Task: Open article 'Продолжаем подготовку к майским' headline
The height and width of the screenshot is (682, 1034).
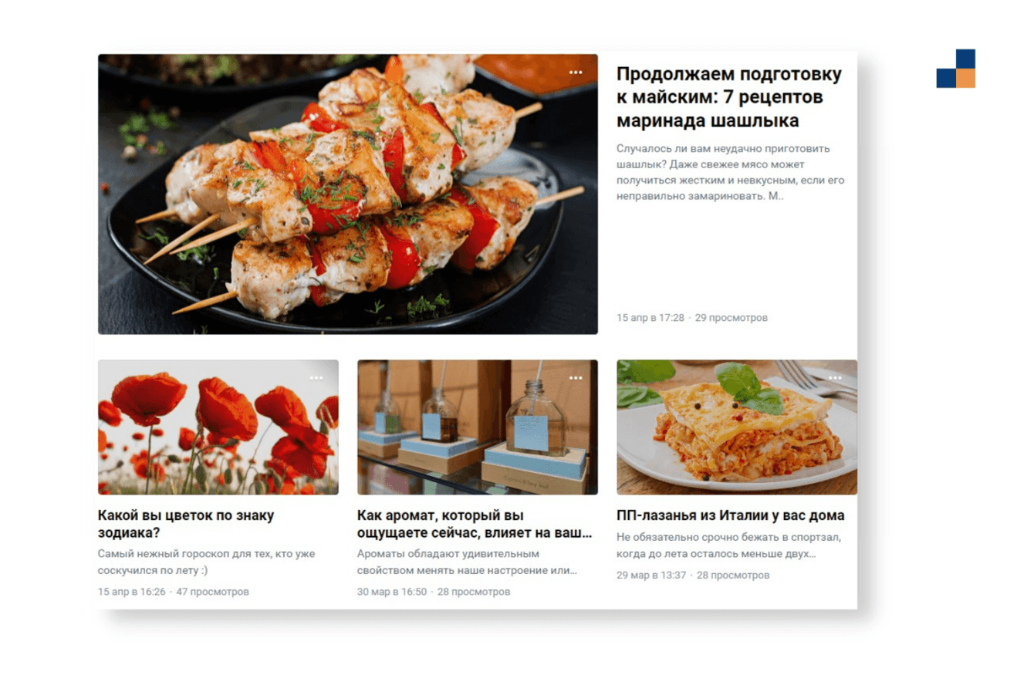Action: [x=729, y=98]
